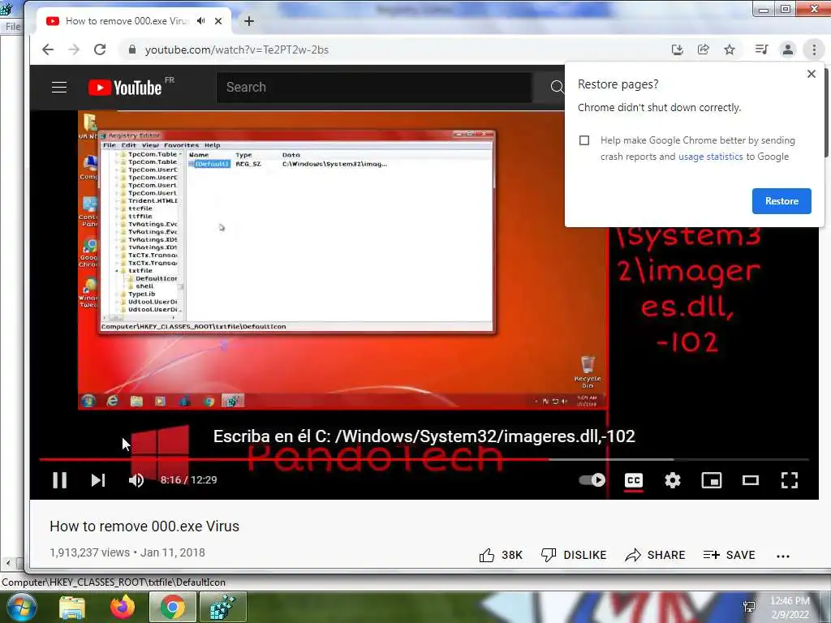The width and height of the screenshot is (831, 623).
Task: Switch the player to theater mode
Action: pyautogui.click(x=751, y=480)
